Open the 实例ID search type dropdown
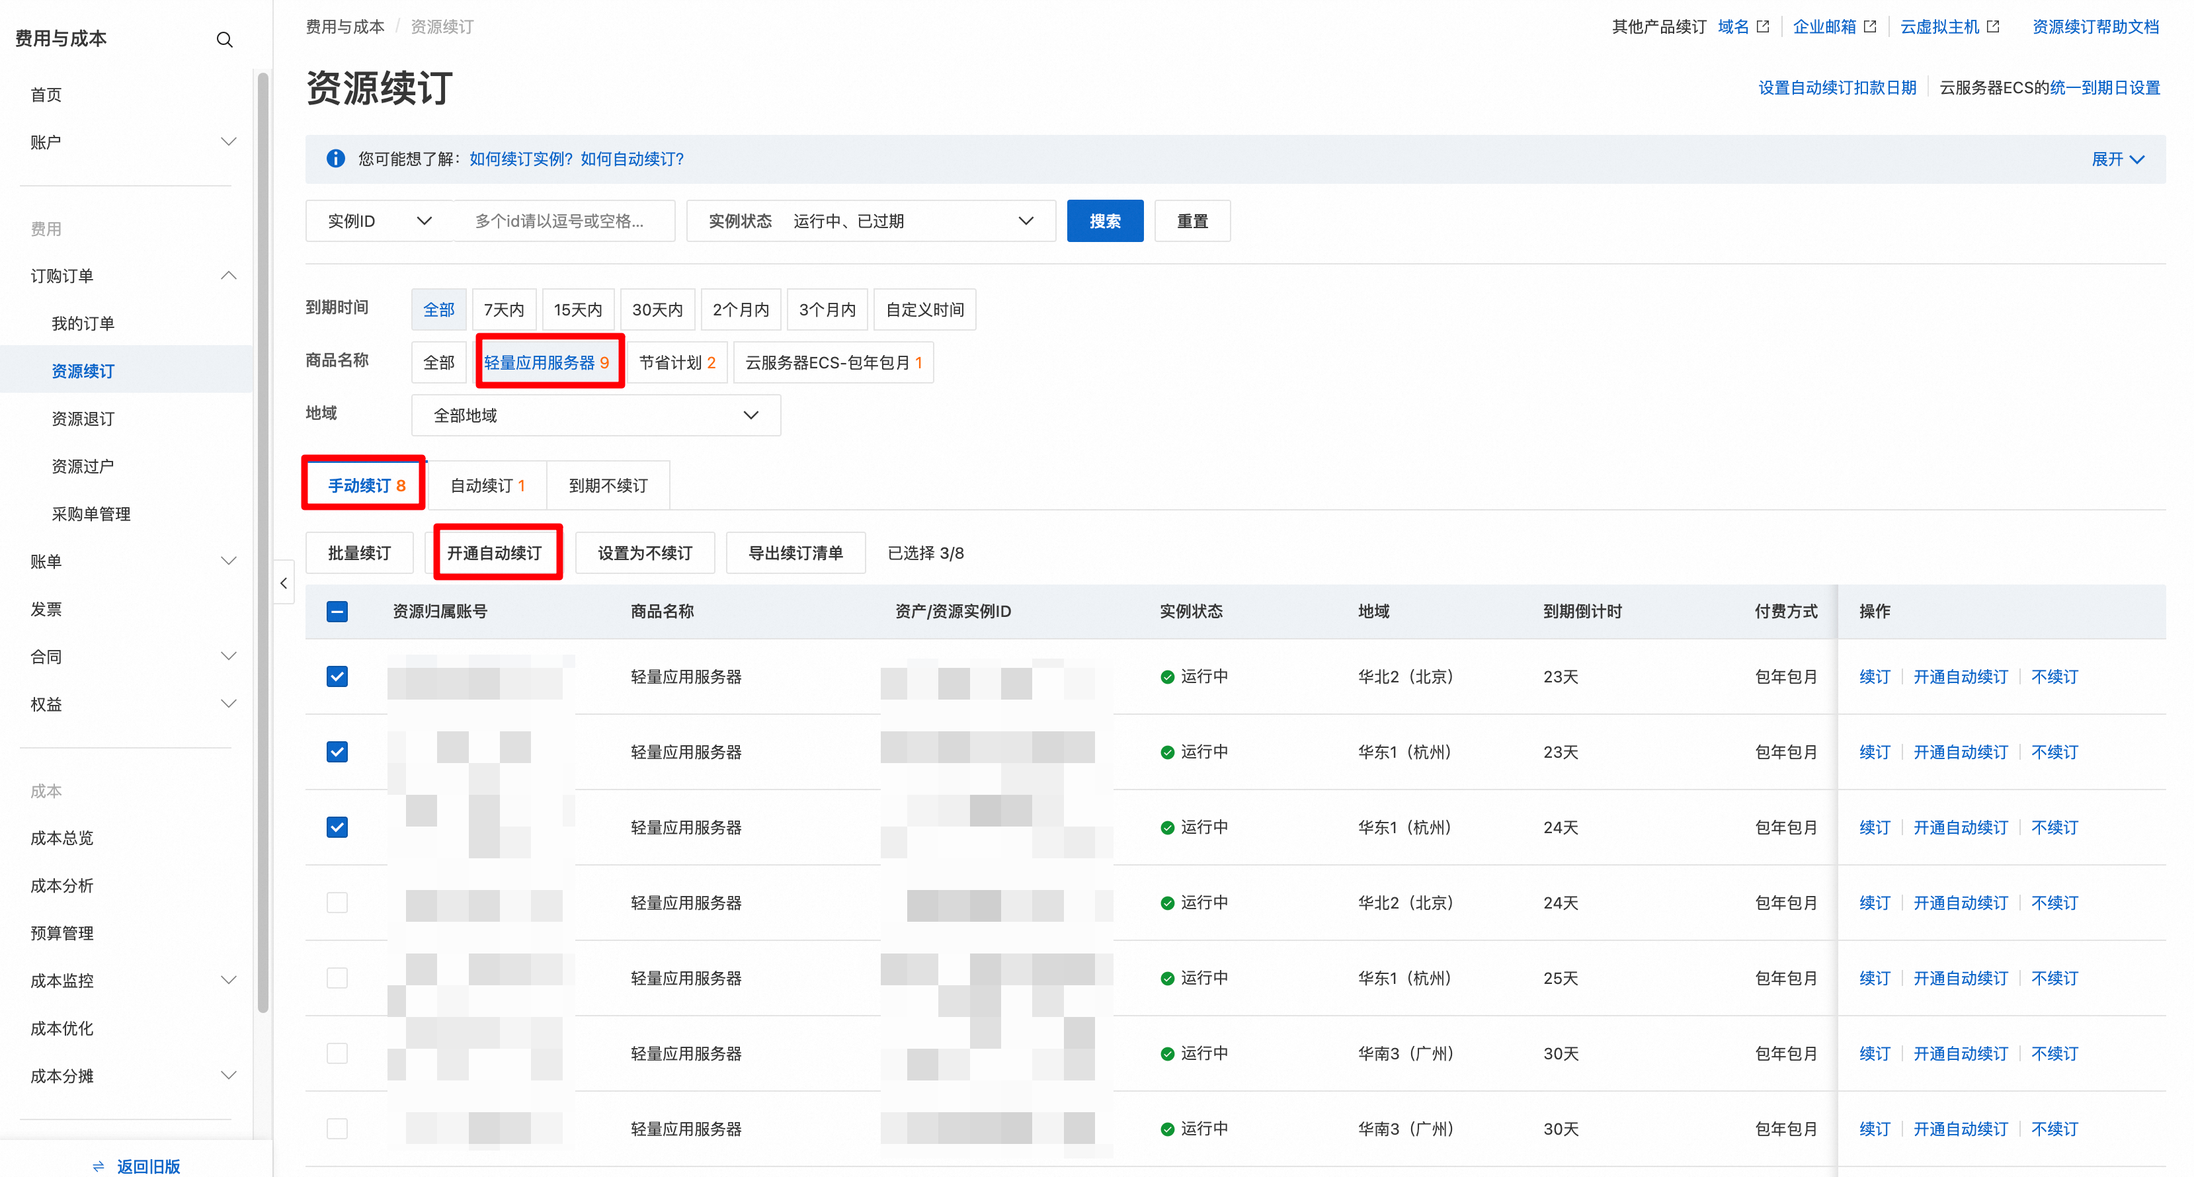 point(379,221)
